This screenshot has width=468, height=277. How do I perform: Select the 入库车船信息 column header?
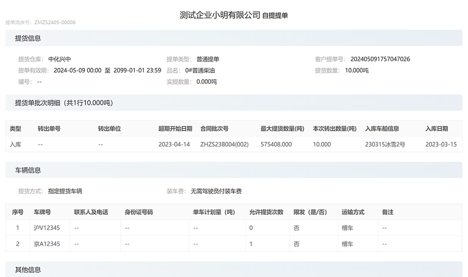382,128
